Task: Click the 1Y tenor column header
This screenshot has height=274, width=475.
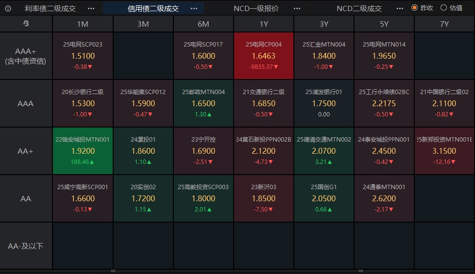Action: 264,24
